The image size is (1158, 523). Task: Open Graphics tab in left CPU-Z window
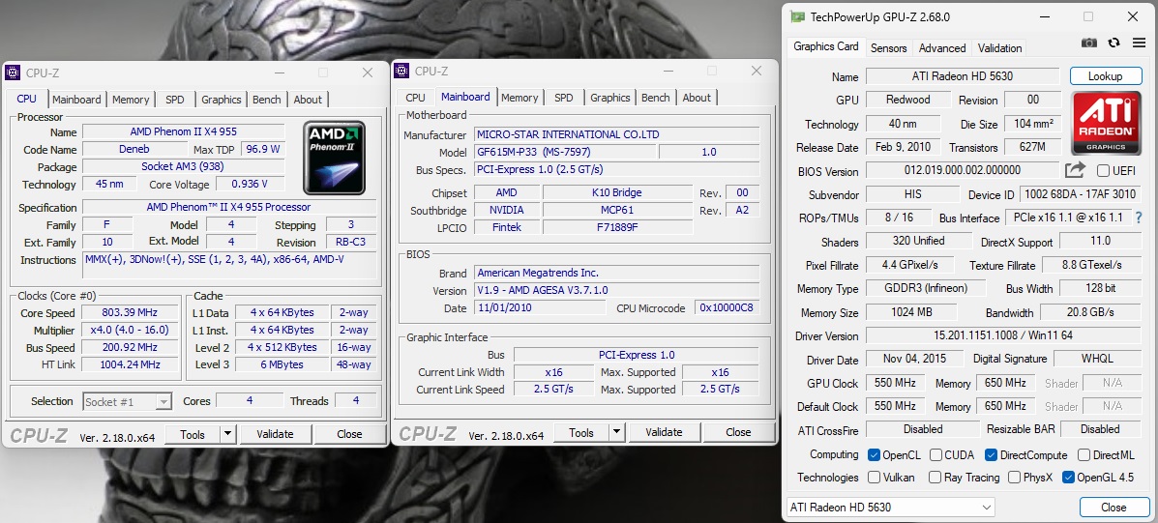(222, 100)
